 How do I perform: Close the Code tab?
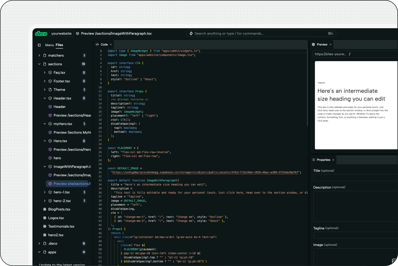(x=111, y=44)
